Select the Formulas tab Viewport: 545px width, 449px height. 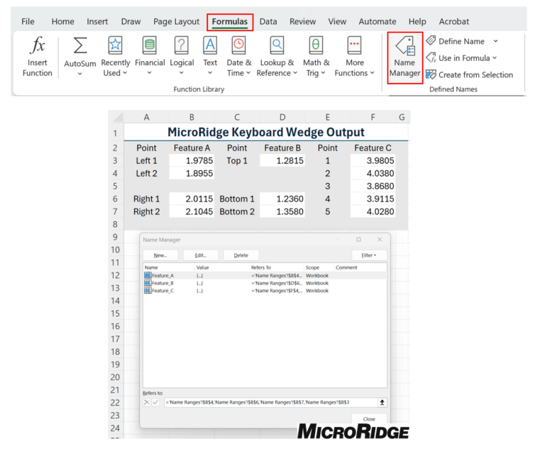point(230,22)
